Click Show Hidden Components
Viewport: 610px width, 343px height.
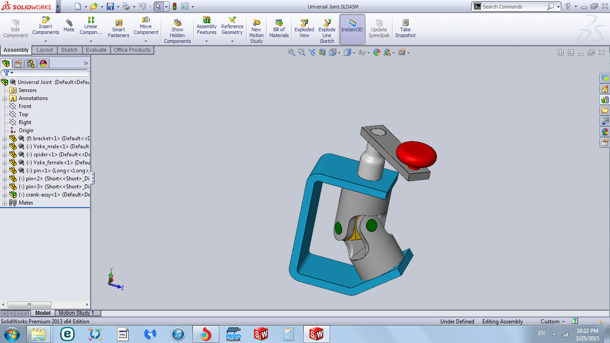[x=177, y=31]
